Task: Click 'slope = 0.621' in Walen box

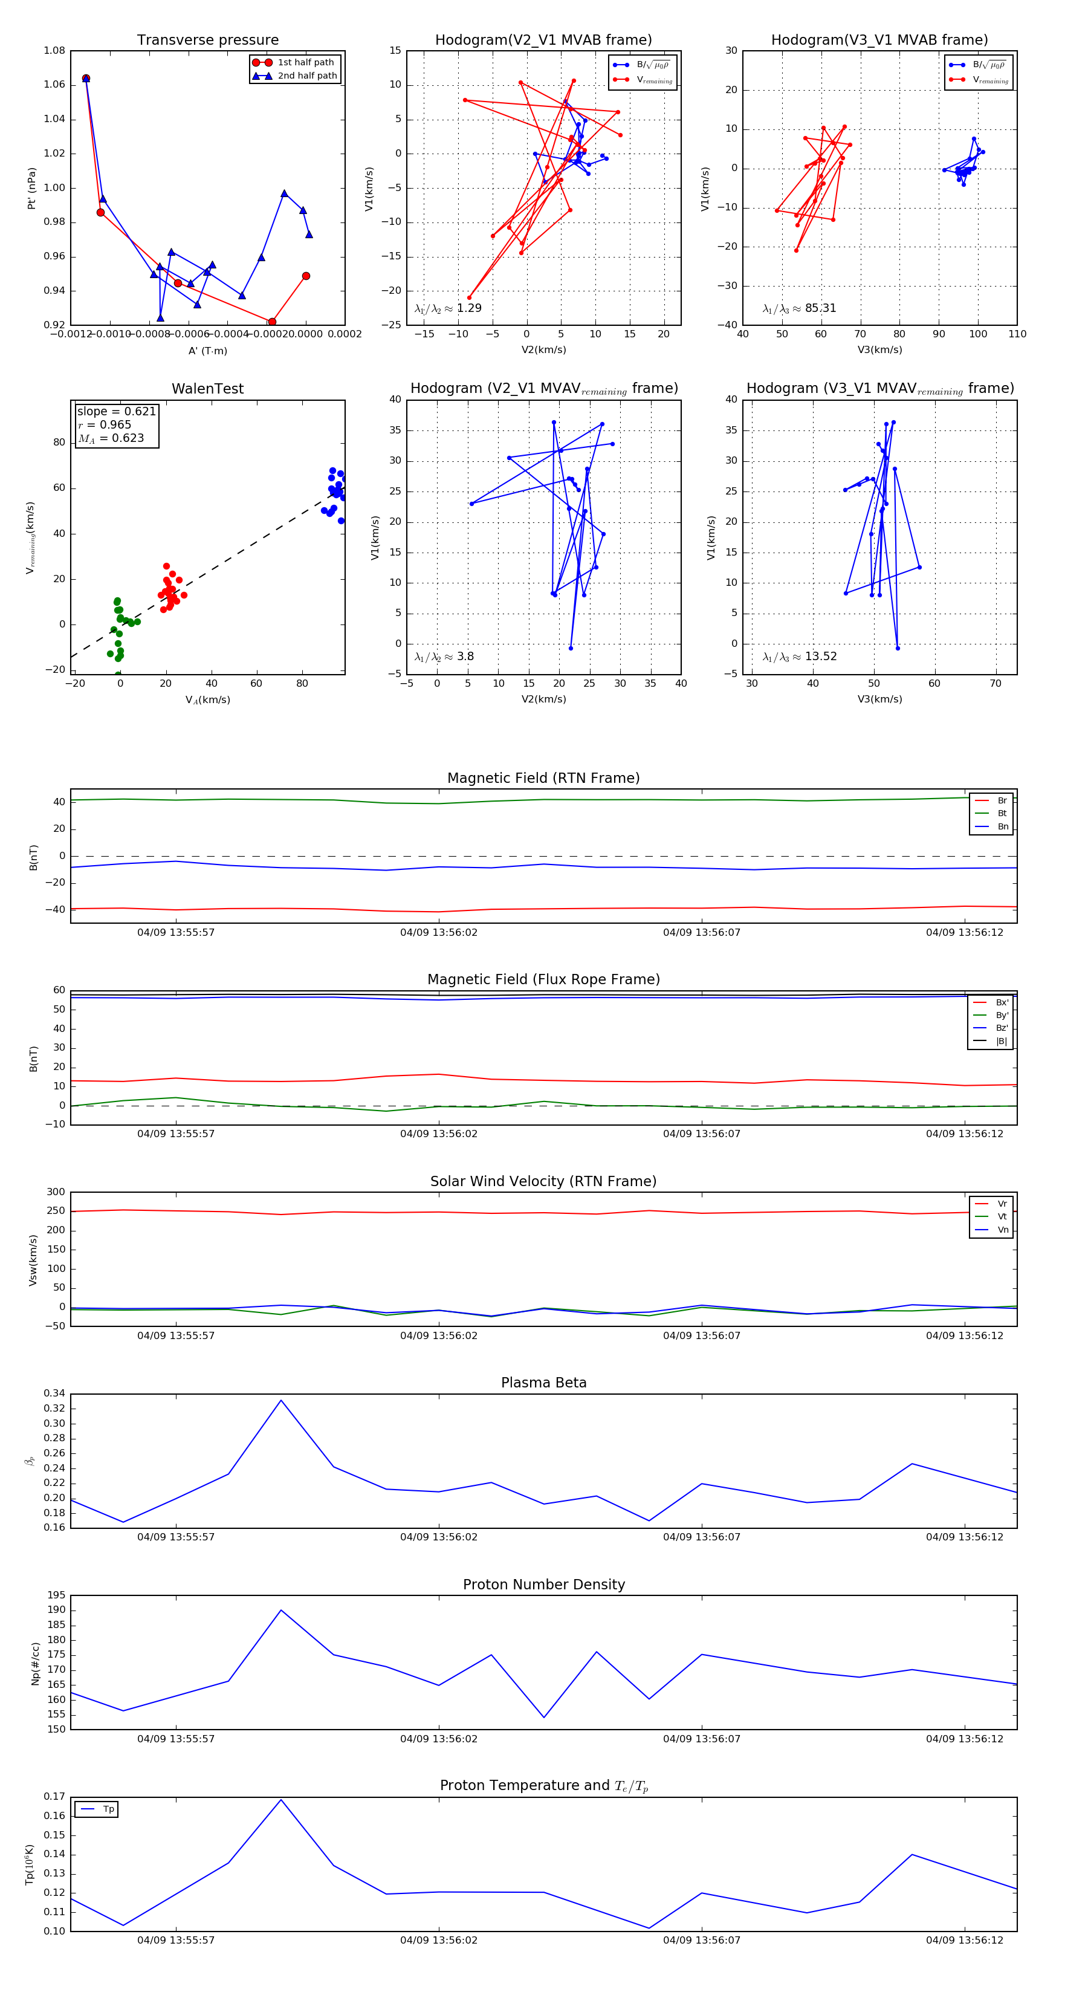Action: (x=116, y=411)
